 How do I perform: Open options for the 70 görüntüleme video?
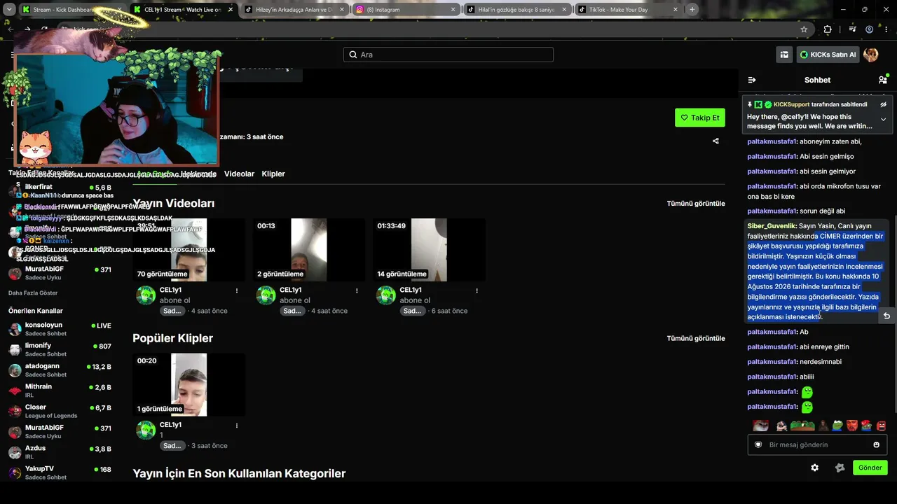236,290
